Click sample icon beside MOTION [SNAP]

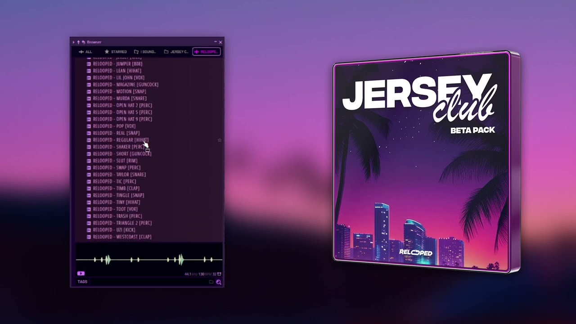point(89,91)
